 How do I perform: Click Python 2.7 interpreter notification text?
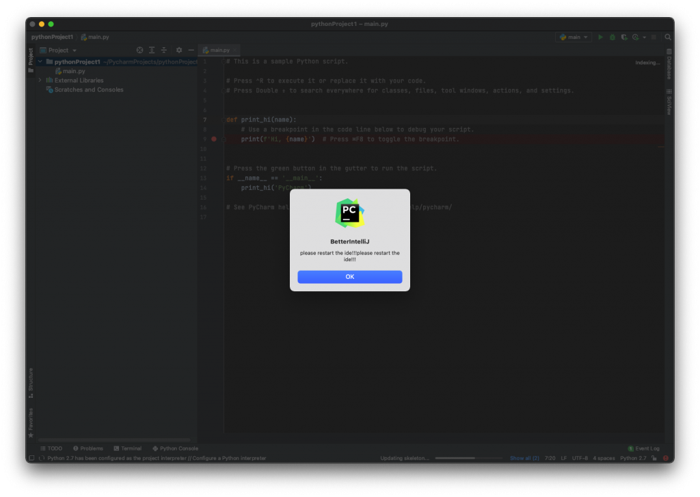157,458
